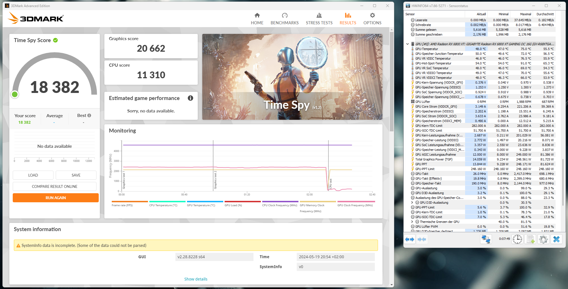Open HWiNFO sensor settings with the gear icon
The image size is (568, 289).
click(543, 239)
